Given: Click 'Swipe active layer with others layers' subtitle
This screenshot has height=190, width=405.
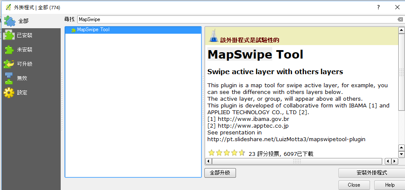Looking at the screenshot, I should [x=275, y=72].
